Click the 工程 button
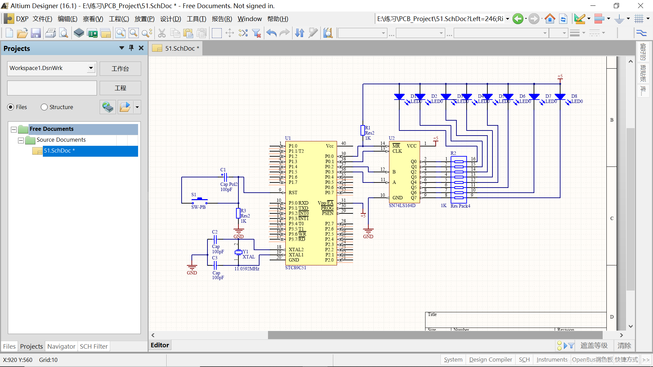The height and width of the screenshot is (367, 653). coord(120,88)
